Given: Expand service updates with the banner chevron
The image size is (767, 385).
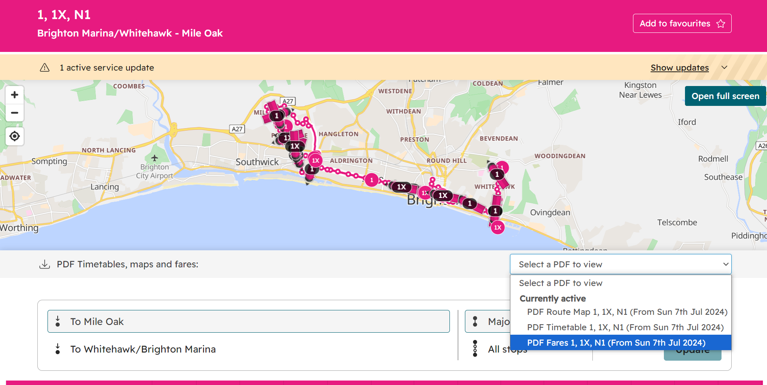Looking at the screenshot, I should coord(724,67).
